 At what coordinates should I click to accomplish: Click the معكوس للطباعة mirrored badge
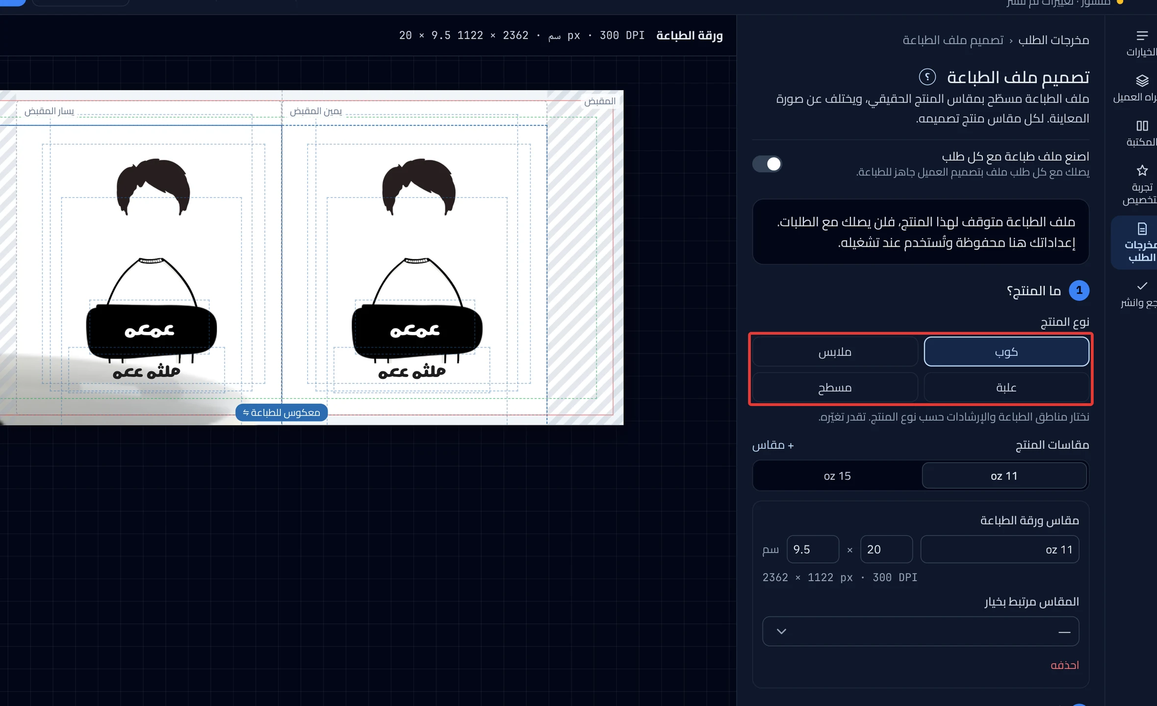pos(282,412)
